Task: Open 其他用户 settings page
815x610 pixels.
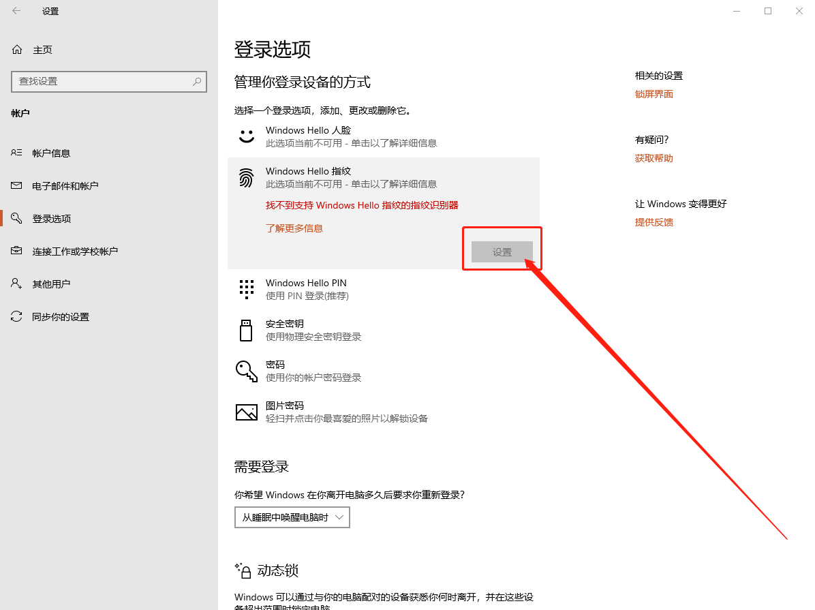Action: pyautogui.click(x=51, y=284)
